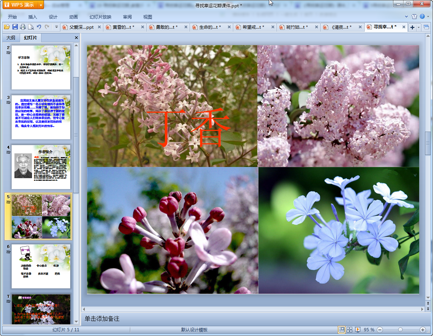Switch to Slide Sorter view icon
433x336 pixels.
[349, 330]
